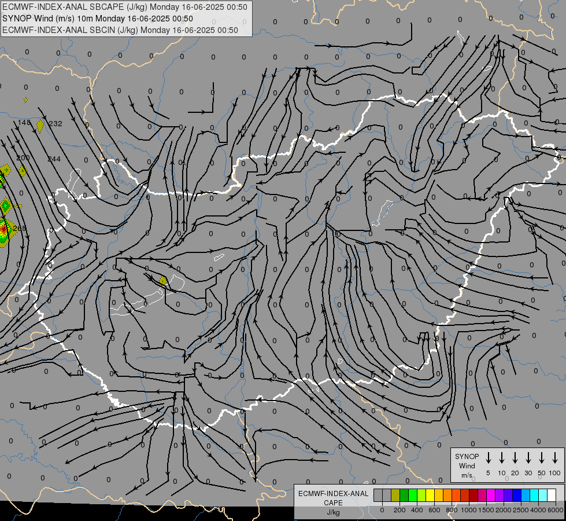Select the pink-magenta swatch left of 1500

(x=482, y=495)
